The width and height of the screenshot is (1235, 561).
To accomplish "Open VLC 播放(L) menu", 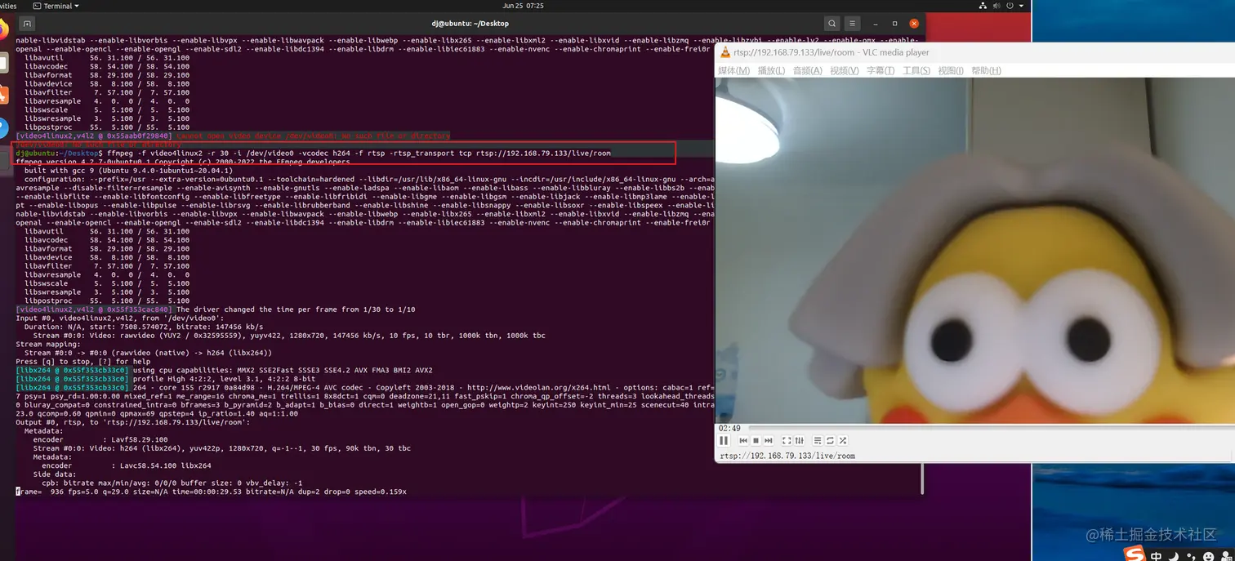I will click(x=771, y=71).
